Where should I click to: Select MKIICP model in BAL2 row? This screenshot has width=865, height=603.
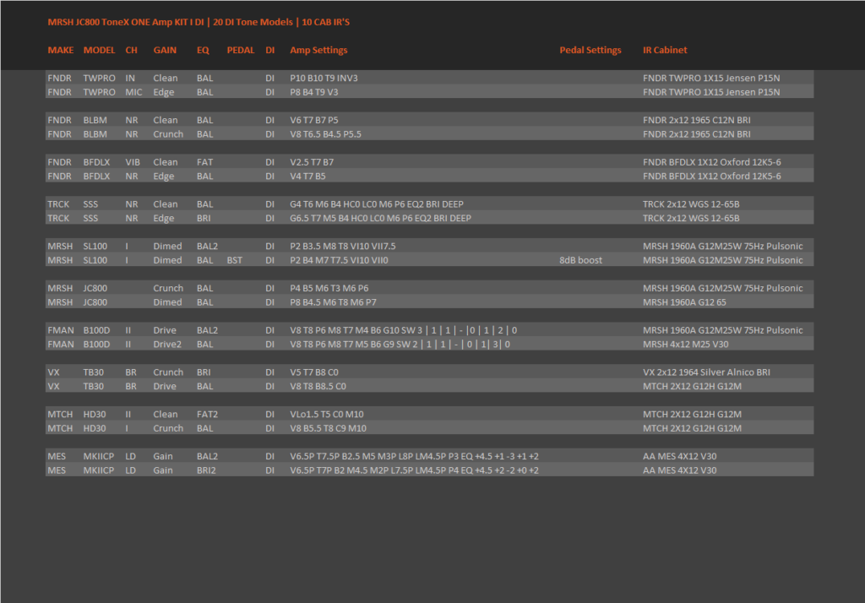click(x=99, y=456)
